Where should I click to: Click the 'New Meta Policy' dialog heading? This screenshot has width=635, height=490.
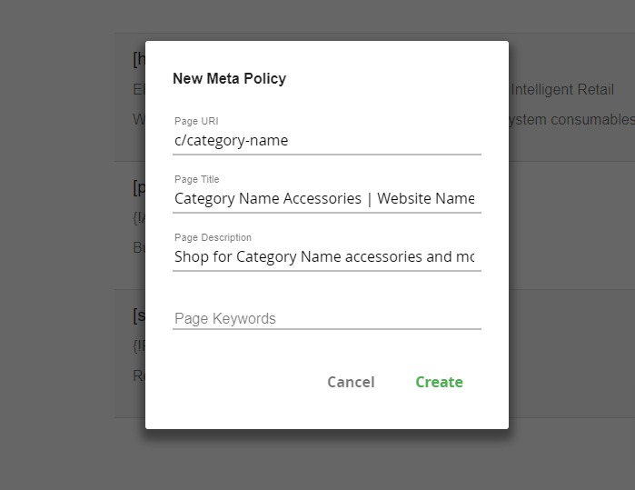[230, 78]
